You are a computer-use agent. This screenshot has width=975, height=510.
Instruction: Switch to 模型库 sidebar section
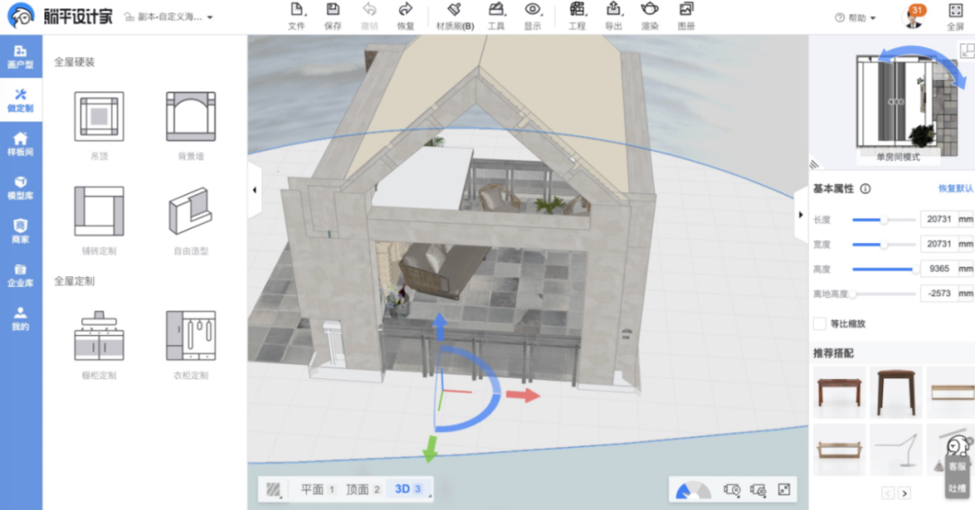[x=21, y=187]
